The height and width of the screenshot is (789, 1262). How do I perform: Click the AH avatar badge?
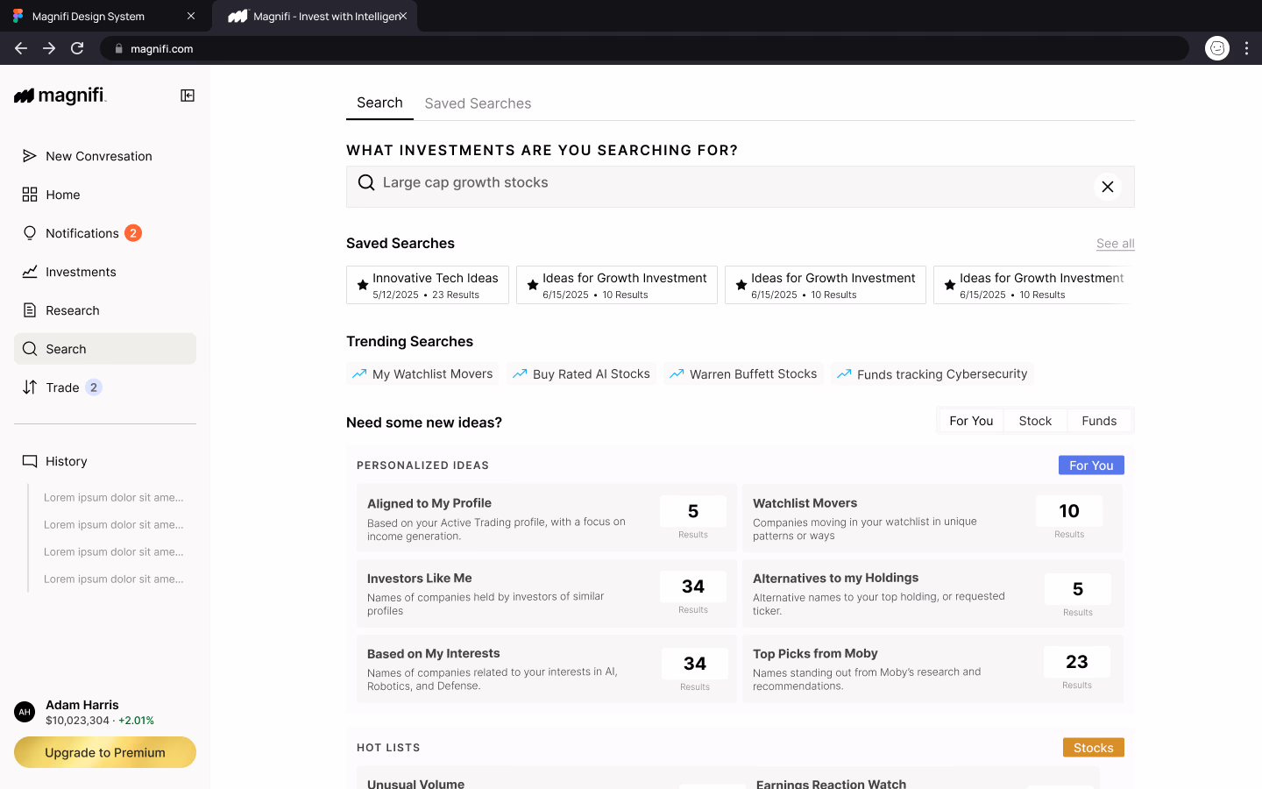click(x=25, y=712)
